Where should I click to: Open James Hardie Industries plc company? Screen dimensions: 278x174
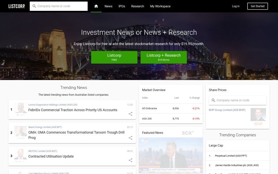point(237,165)
